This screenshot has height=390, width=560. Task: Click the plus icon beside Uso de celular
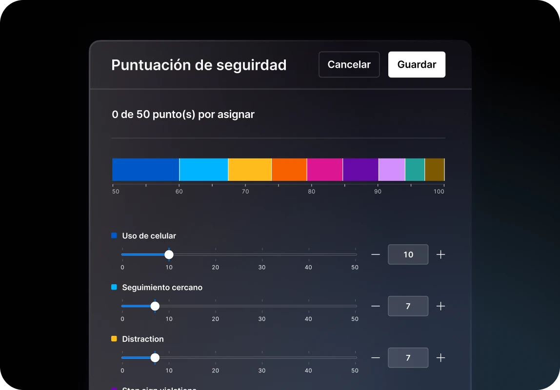click(x=440, y=254)
